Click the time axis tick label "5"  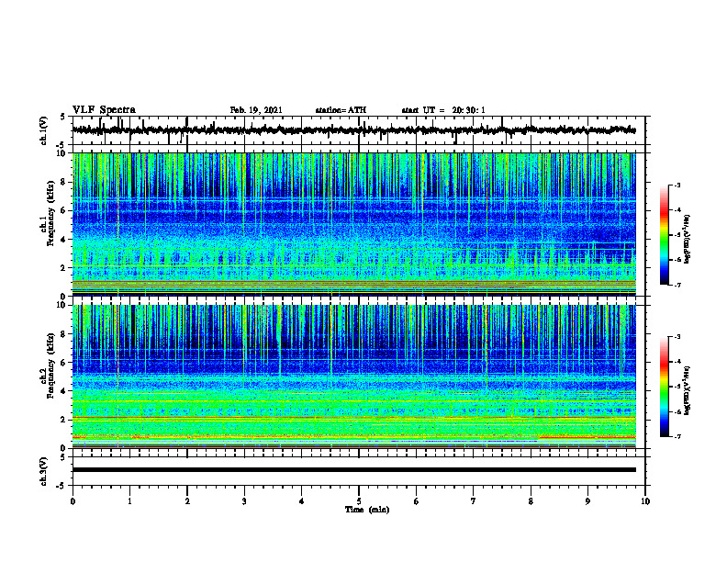coord(359,501)
